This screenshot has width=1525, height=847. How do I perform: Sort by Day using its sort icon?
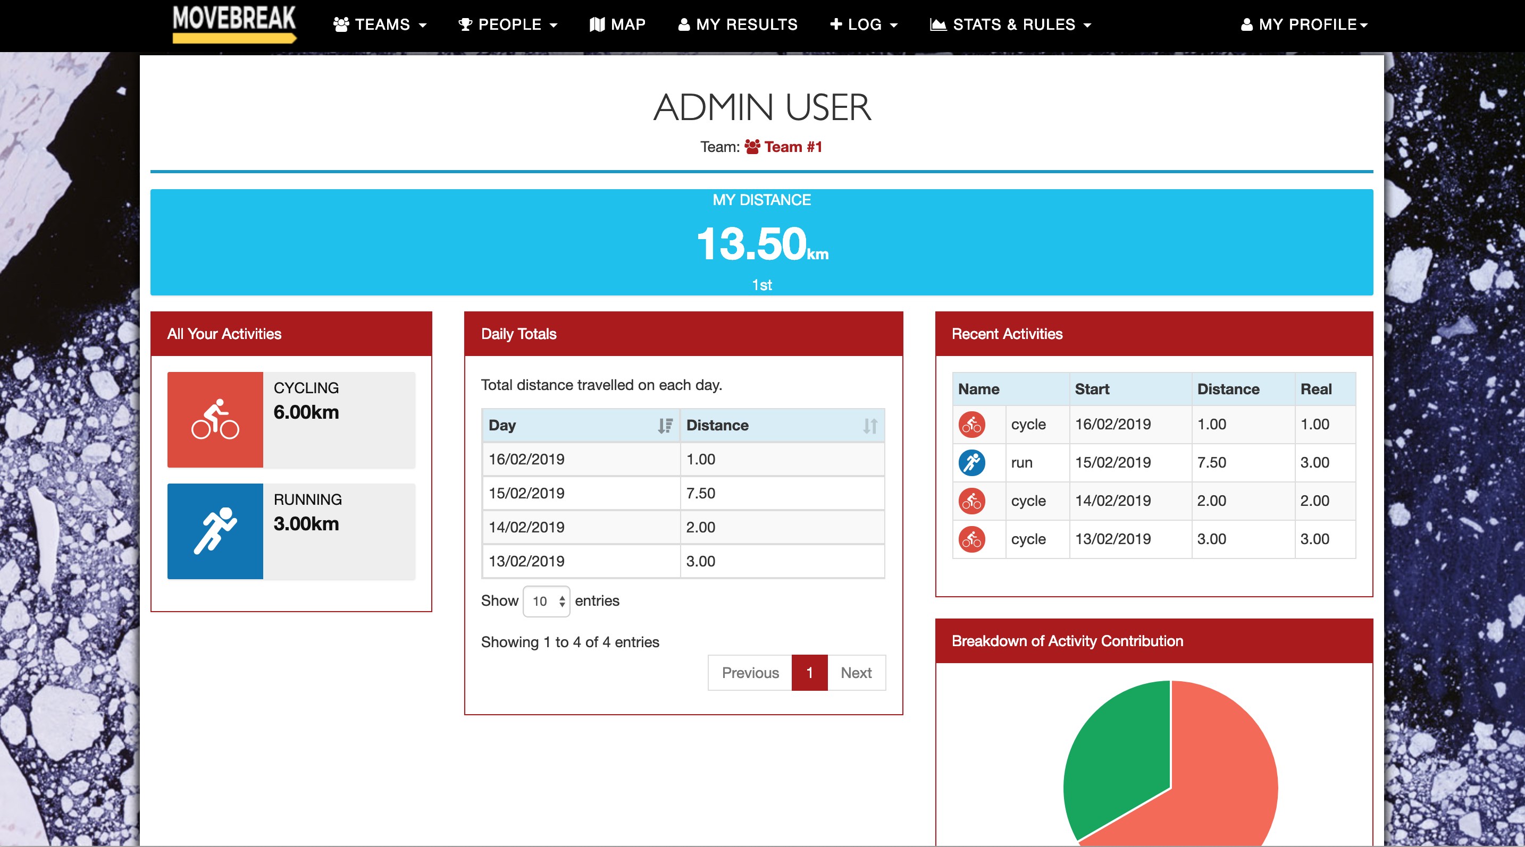click(665, 426)
